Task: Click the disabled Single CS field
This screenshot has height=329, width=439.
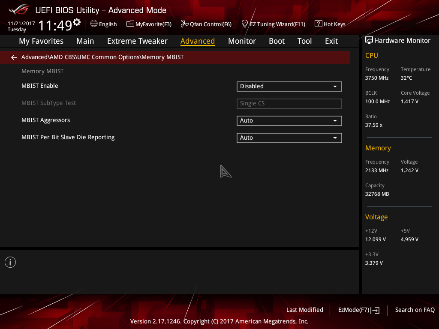Action: point(289,104)
